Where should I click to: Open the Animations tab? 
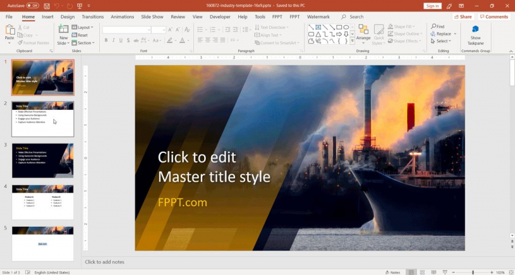pyautogui.click(x=122, y=17)
